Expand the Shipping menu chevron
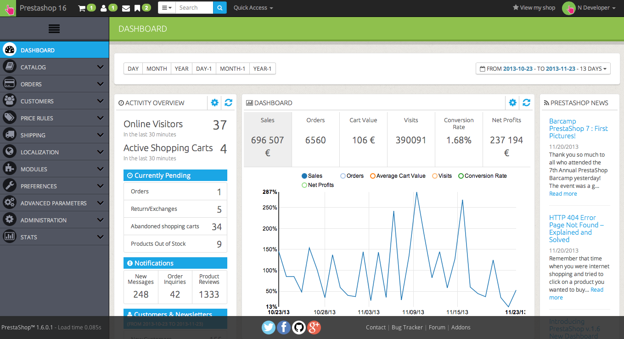This screenshot has height=339, width=624. point(101,135)
